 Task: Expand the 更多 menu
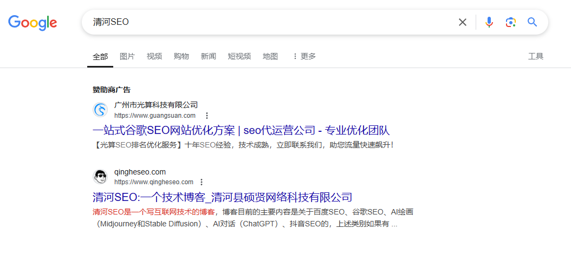pos(304,56)
